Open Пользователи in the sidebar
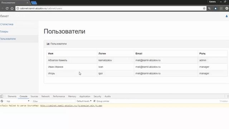Screen dimensions: 229x129 point(8,39)
